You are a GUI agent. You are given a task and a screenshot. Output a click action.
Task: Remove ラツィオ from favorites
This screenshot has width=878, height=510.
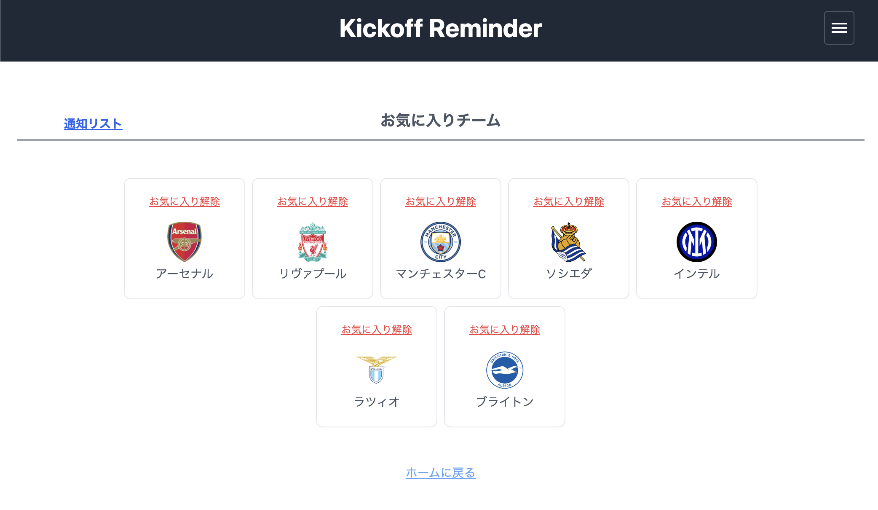pos(377,330)
